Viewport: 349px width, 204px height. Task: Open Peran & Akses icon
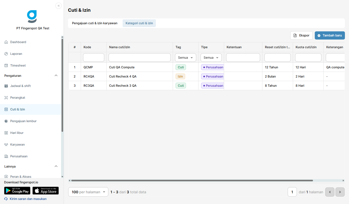coord(6,176)
